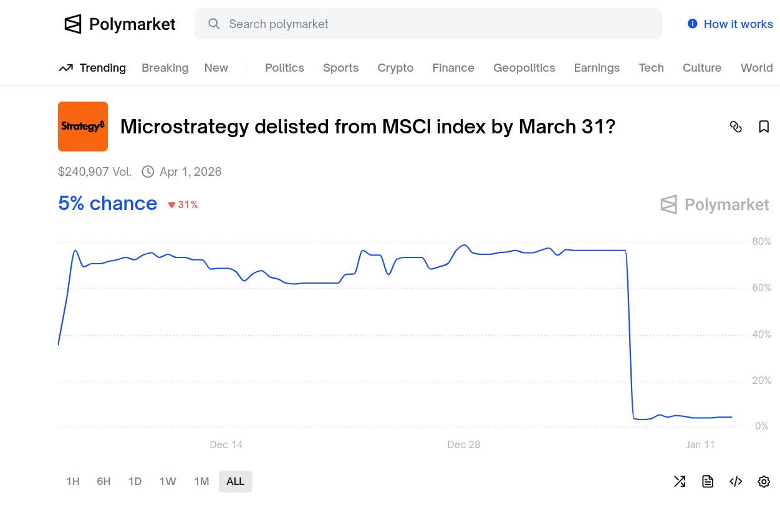Switch chart range to 1D
Image resolution: width=780 pixels, height=513 pixels.
(135, 481)
